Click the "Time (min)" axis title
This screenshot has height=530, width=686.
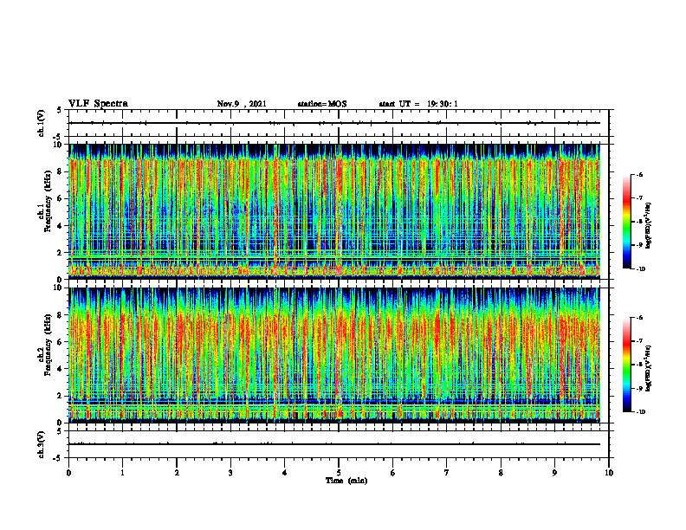(x=346, y=481)
